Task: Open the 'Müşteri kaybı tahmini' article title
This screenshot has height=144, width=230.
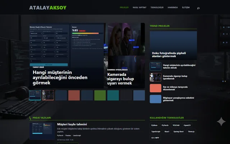Action: pos(72,124)
